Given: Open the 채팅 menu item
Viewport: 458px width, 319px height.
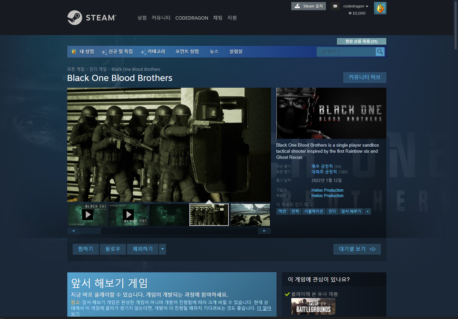Looking at the screenshot, I should click(218, 18).
